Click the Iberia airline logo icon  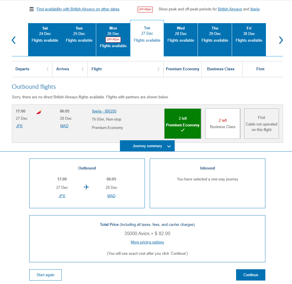[x=39, y=112]
